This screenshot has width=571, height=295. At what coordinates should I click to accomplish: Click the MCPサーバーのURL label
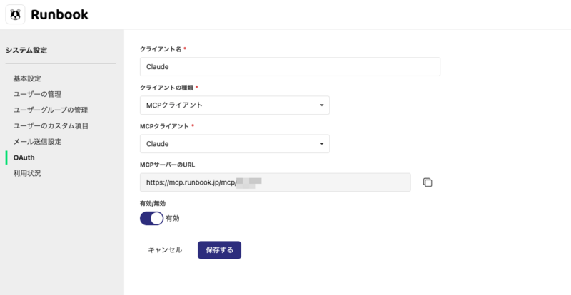tap(168, 165)
